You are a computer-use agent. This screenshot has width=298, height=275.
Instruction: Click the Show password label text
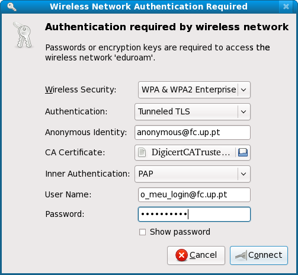180,232
